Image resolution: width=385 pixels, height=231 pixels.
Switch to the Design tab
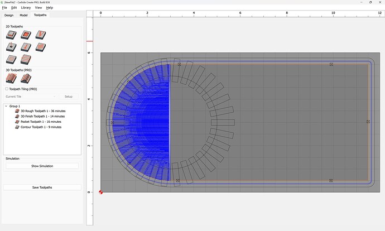coord(9,15)
